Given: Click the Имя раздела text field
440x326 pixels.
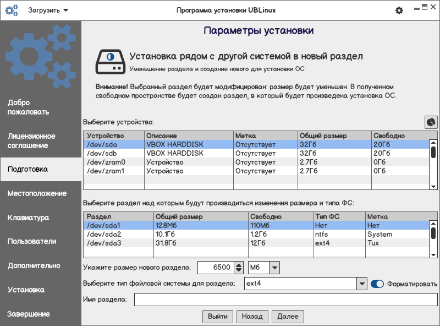Looking at the screenshot, I should pos(285,300).
